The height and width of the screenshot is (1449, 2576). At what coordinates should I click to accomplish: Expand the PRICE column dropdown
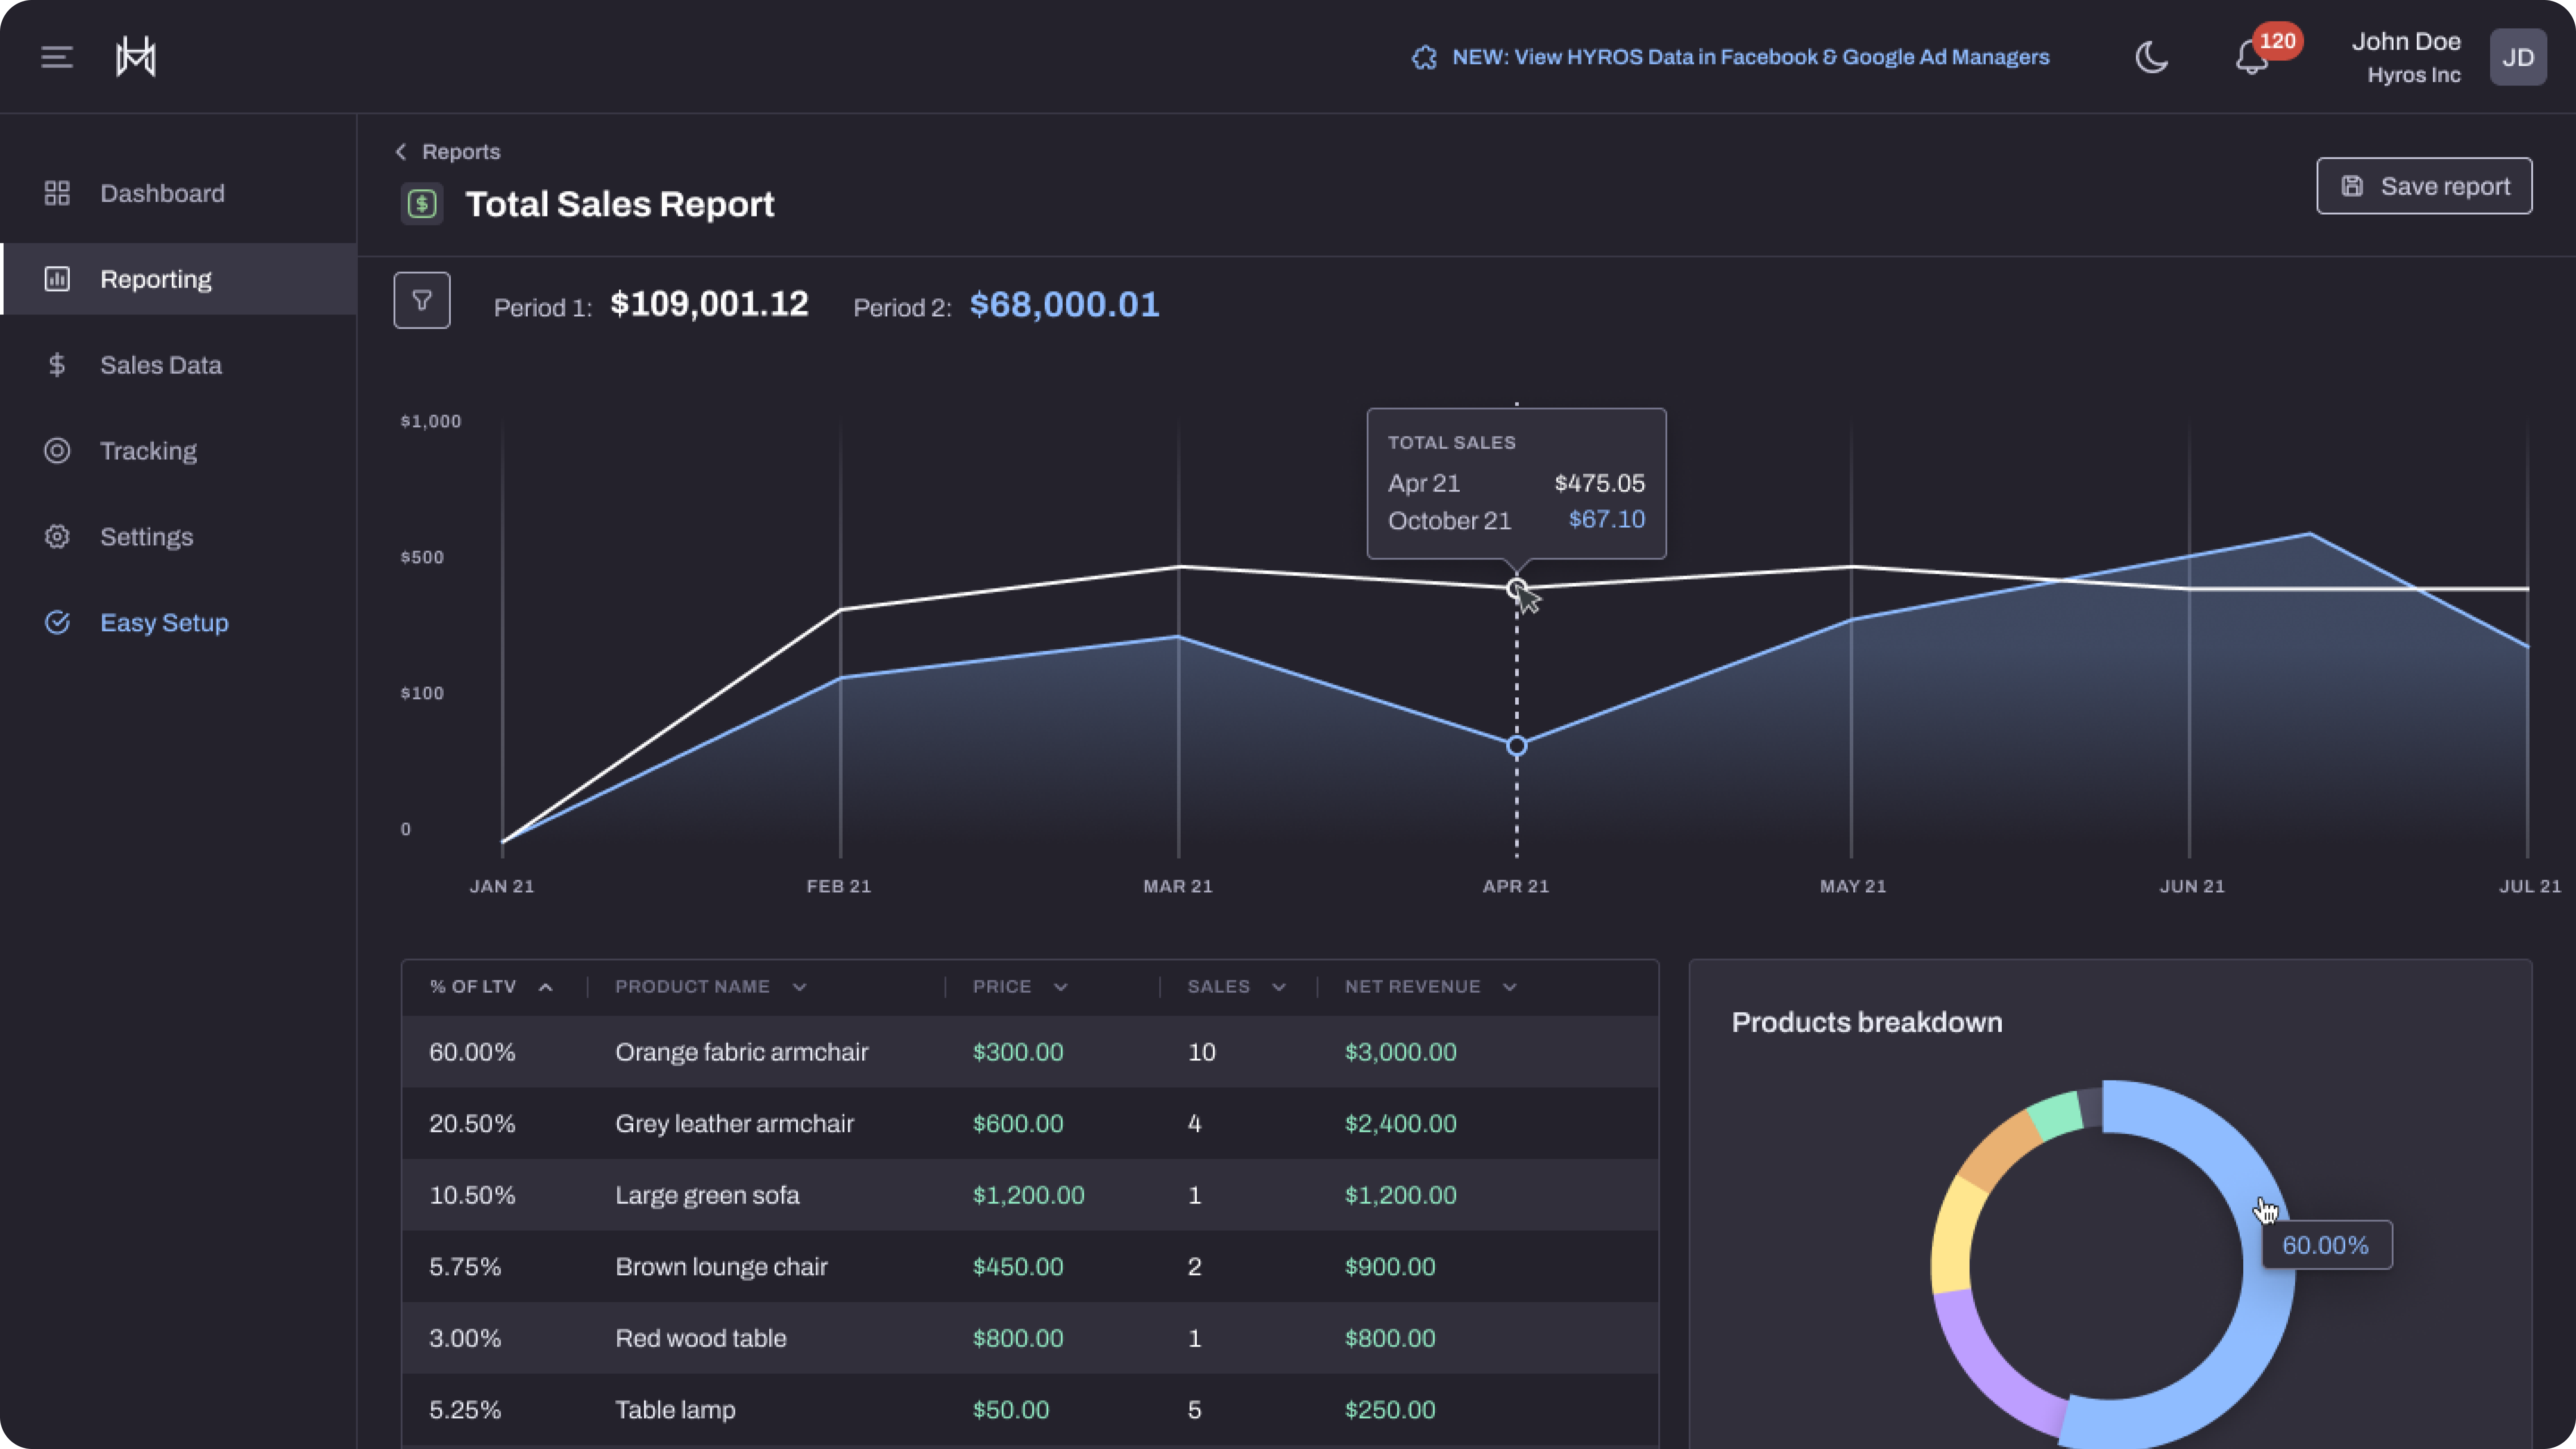click(x=1061, y=987)
